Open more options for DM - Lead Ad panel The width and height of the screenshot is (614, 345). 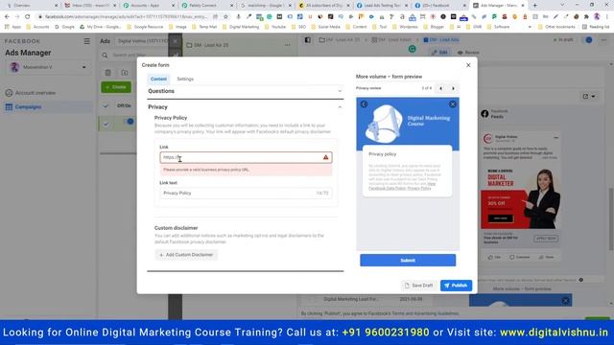point(288,45)
